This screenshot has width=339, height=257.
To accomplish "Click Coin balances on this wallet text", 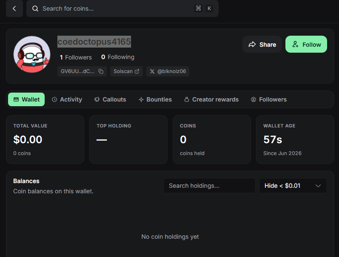I will pyautogui.click(x=54, y=191).
